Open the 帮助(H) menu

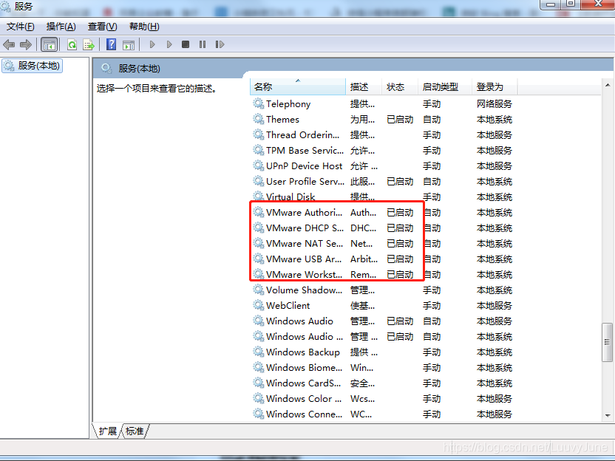pos(144,27)
